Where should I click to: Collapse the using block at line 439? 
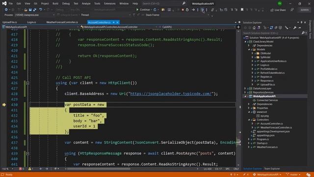(x=27, y=153)
